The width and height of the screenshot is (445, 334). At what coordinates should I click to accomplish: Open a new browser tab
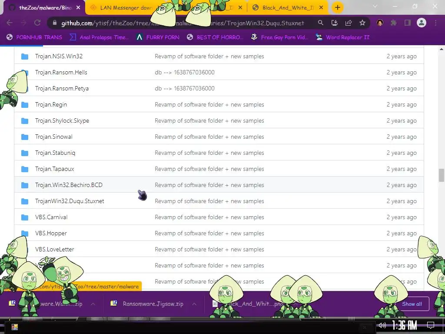point(337,7)
